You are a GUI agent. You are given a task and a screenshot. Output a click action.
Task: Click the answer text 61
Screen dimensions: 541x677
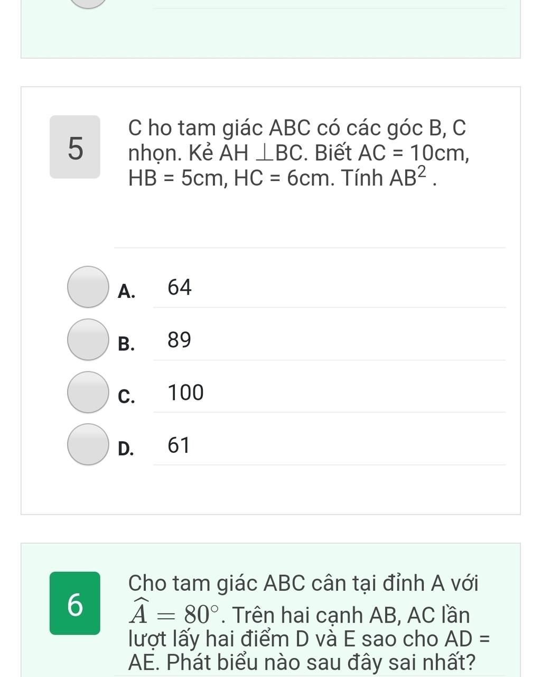coord(179,445)
